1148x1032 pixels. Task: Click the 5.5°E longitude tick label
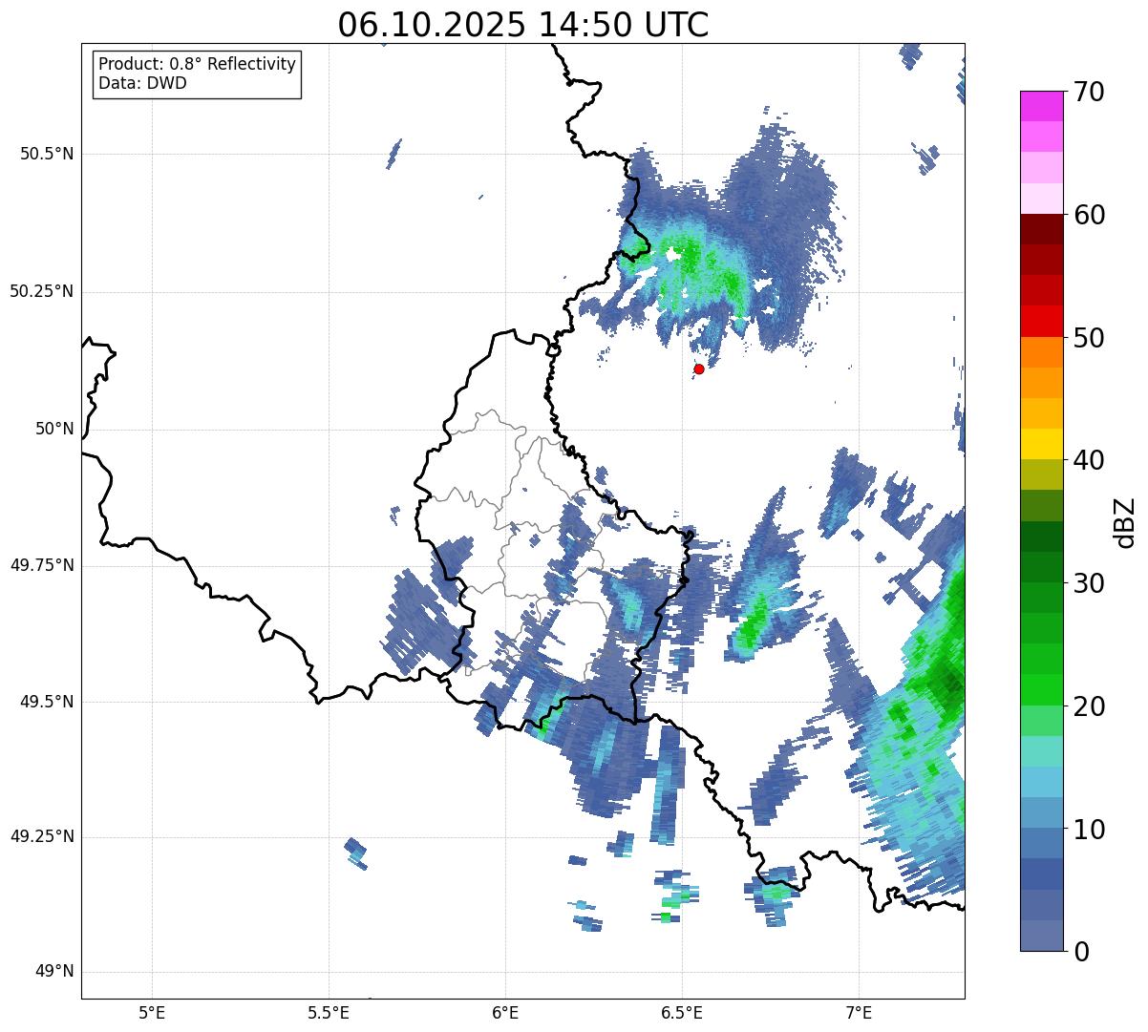[x=329, y=1012]
